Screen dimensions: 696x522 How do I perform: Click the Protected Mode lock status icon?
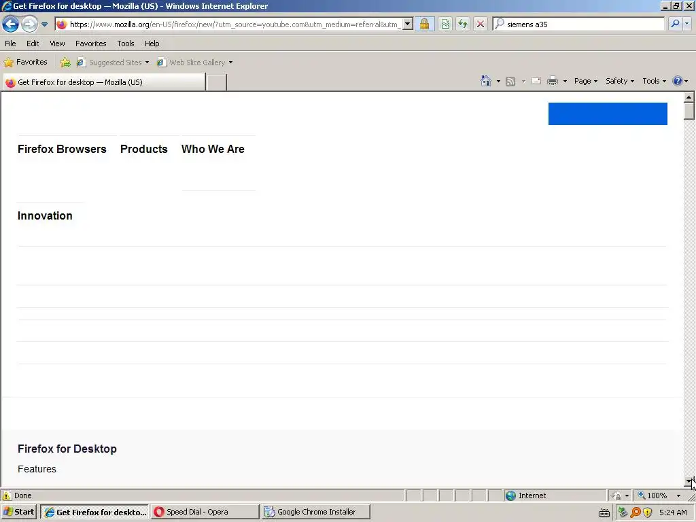[616, 495]
